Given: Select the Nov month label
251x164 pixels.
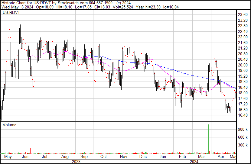Looking at the screenshot, I should [123, 157].
